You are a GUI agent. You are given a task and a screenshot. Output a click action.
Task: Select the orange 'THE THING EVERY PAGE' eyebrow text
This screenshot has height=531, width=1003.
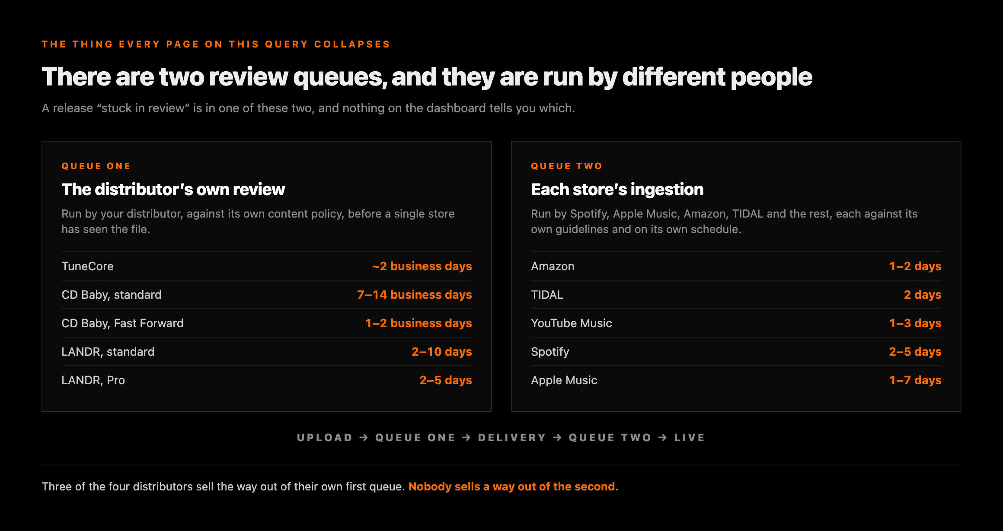(216, 44)
